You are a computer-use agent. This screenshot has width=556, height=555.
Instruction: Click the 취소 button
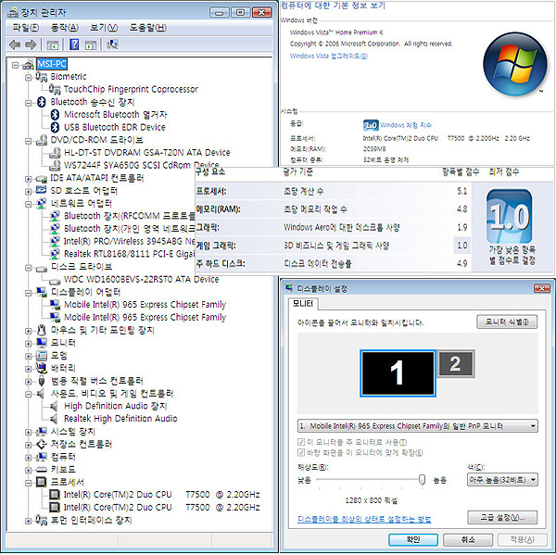pos(468,540)
